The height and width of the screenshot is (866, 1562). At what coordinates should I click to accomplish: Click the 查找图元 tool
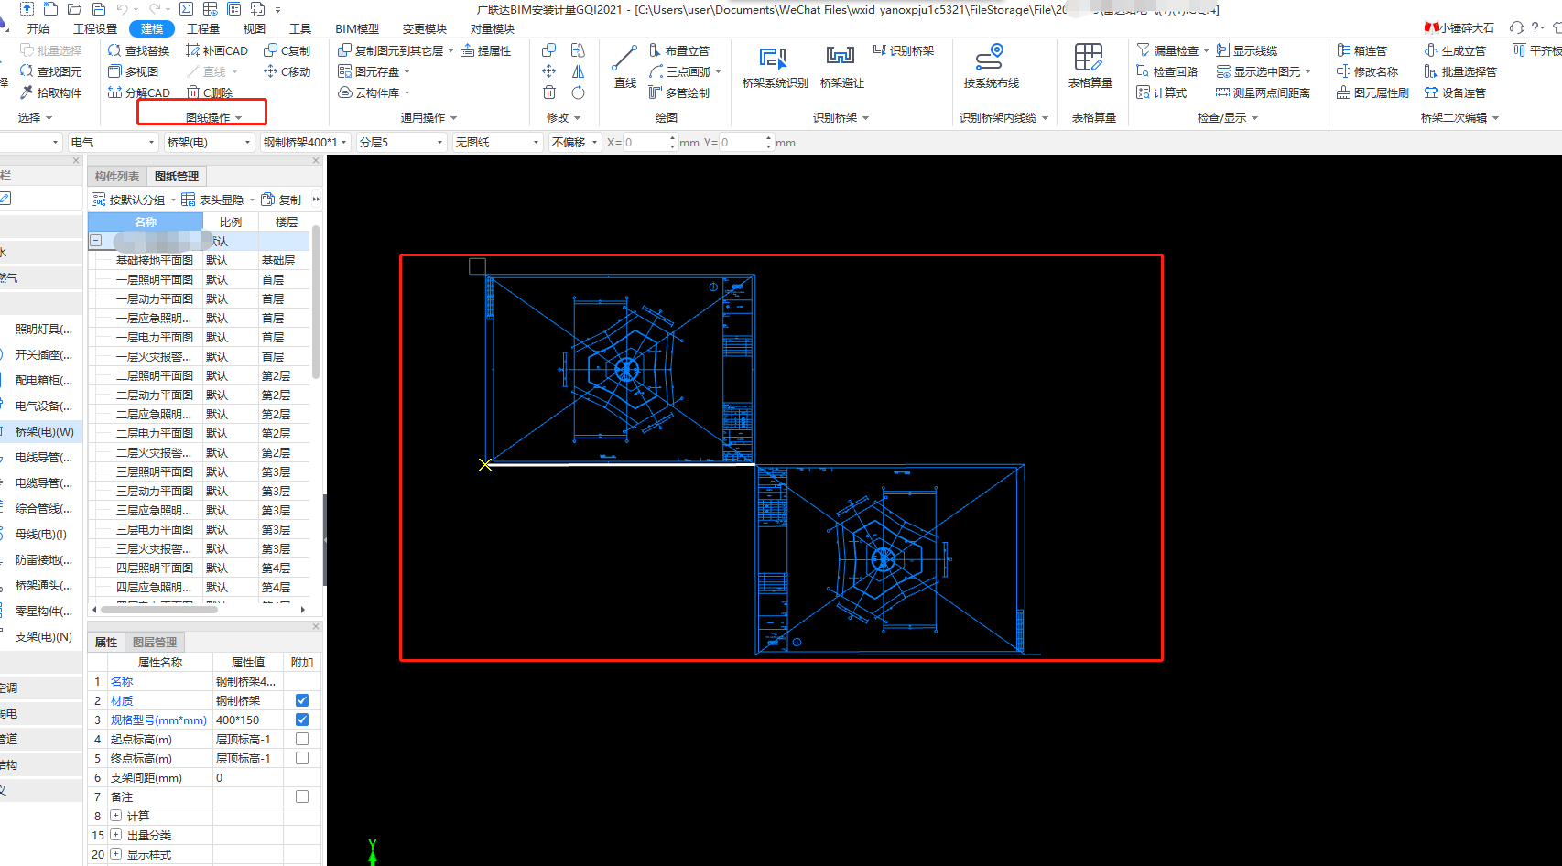[51, 71]
